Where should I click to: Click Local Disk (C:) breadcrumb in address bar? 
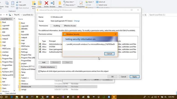28,15
